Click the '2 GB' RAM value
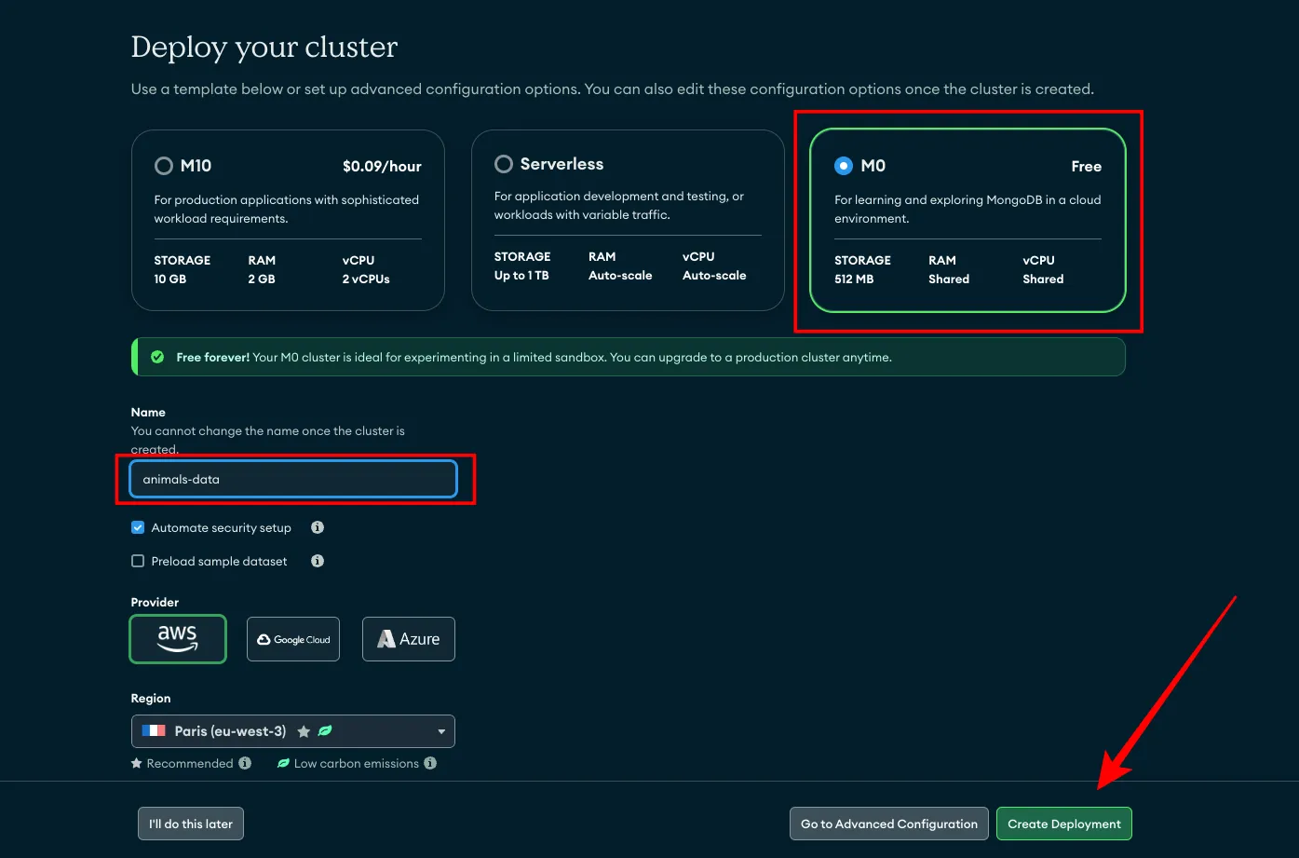Viewport: 1299px width, 858px height. coord(262,279)
